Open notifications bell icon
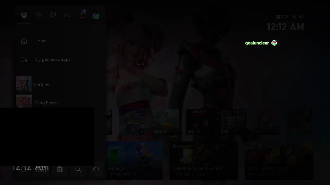This screenshot has width=330, height=185. click(x=23, y=169)
